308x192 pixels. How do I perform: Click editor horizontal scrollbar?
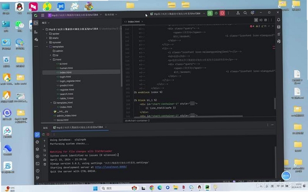click(x=188, y=116)
